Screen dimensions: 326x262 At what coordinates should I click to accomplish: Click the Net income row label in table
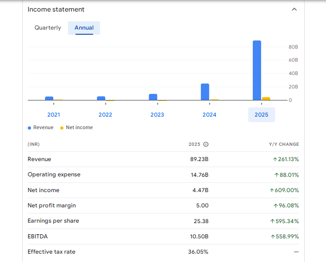[x=44, y=190]
